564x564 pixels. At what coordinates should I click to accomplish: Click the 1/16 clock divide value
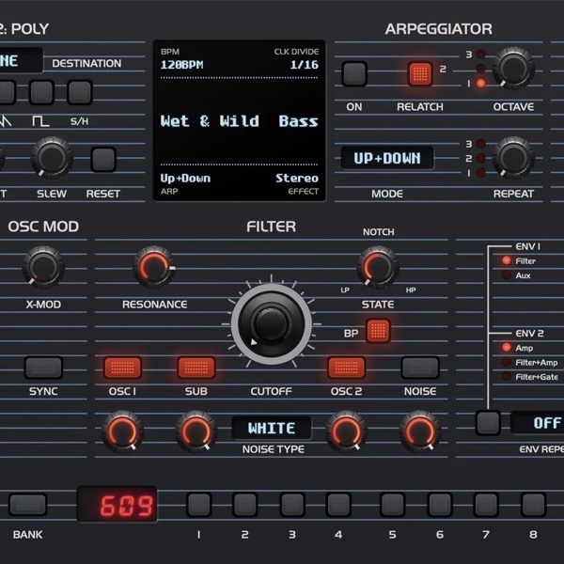305,65
